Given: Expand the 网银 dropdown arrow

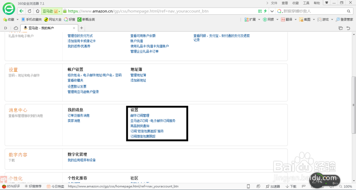Looking at the screenshot, I should pos(277,20).
